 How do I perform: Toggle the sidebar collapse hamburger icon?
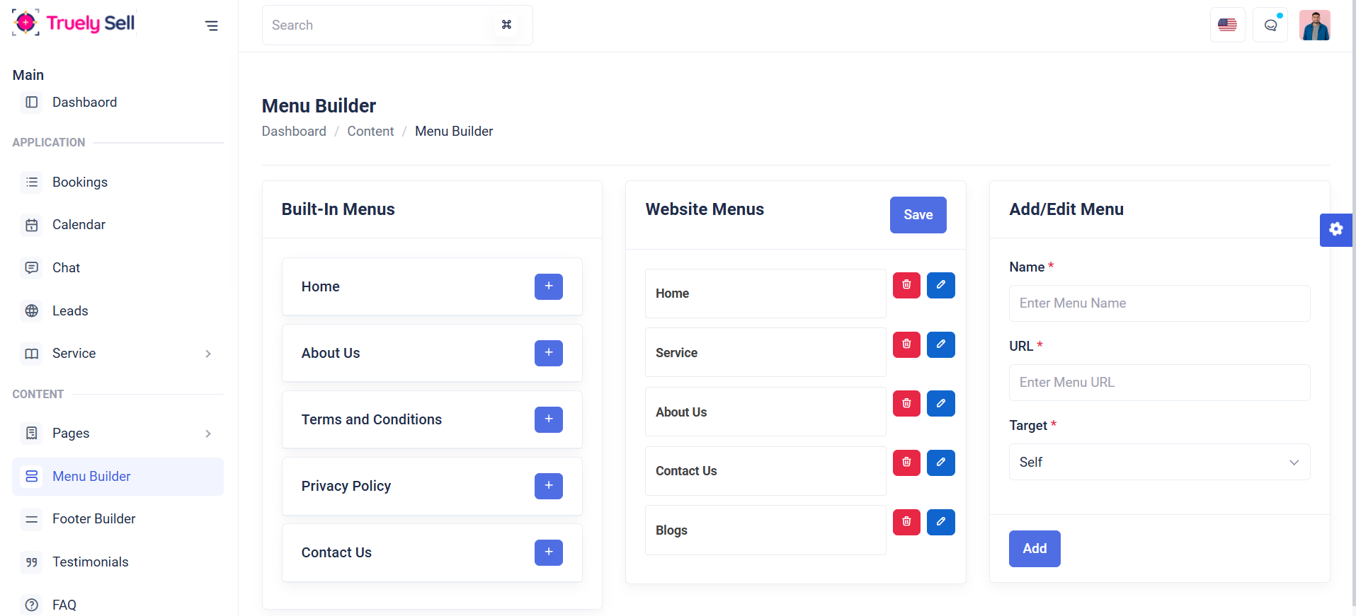211,26
